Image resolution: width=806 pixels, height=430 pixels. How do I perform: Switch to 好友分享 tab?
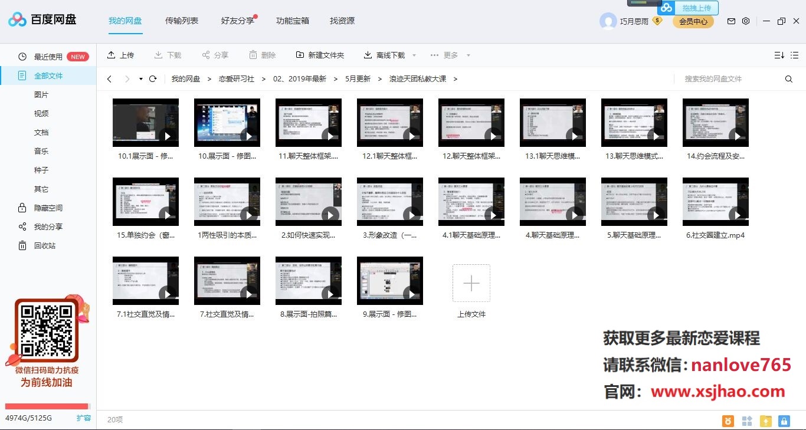238,21
